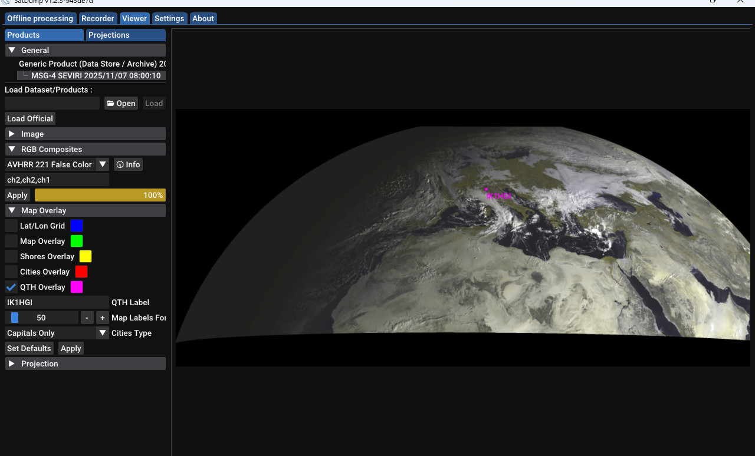Click the Set Defaults button
The width and height of the screenshot is (755, 456).
pos(29,348)
